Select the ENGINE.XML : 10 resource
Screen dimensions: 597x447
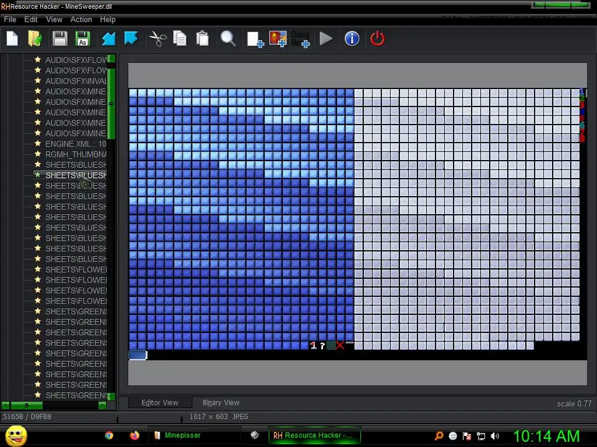pos(76,144)
